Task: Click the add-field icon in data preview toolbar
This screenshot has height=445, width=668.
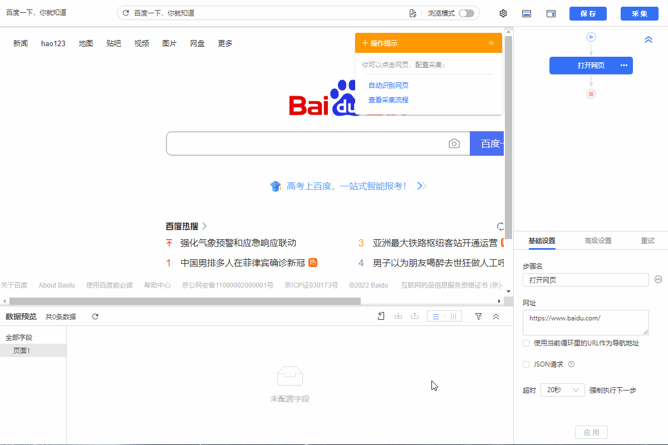Action: (381, 317)
